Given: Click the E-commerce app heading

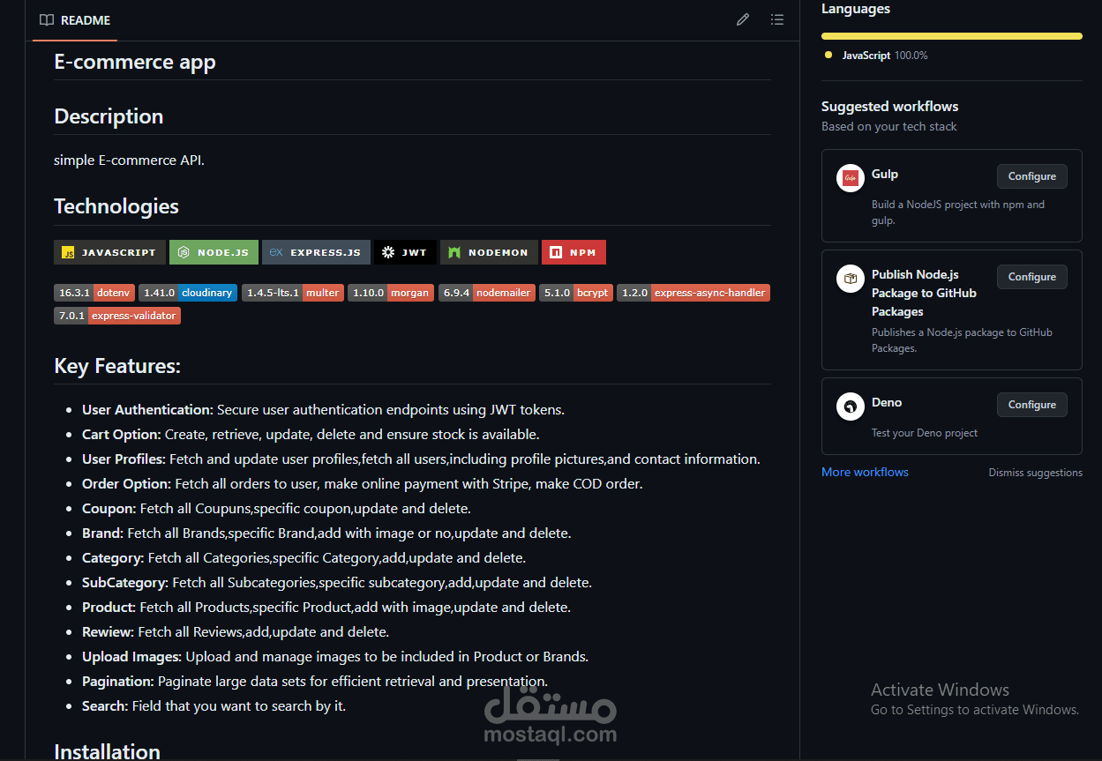Looking at the screenshot, I should [135, 62].
